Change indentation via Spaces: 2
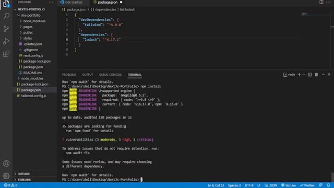The width and height of the screenshot is (334, 188). (x=234, y=185)
